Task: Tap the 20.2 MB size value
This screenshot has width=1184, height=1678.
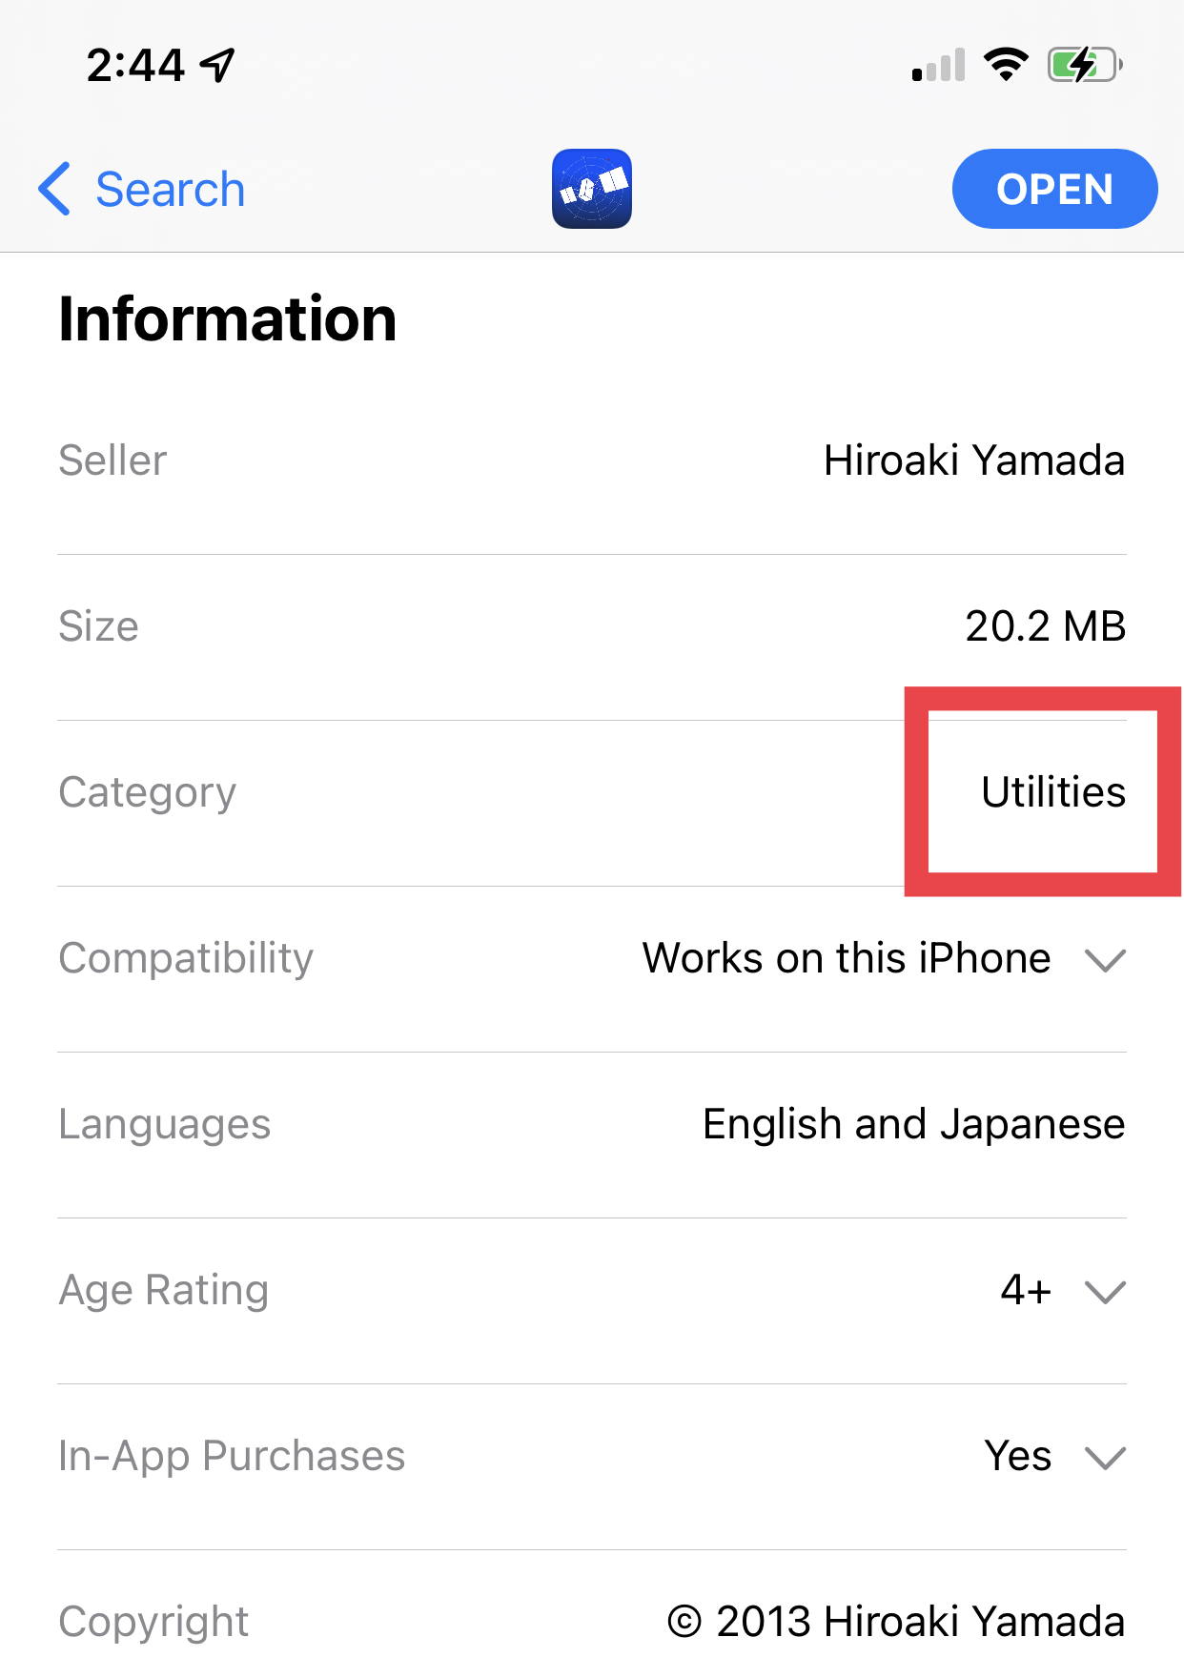Action: click(1045, 626)
